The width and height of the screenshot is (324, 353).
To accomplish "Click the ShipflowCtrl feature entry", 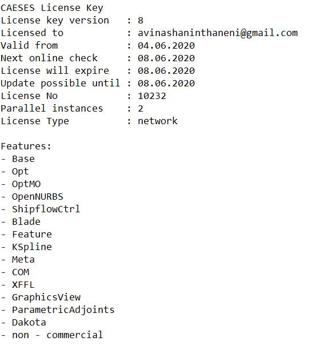I will (x=46, y=209).
